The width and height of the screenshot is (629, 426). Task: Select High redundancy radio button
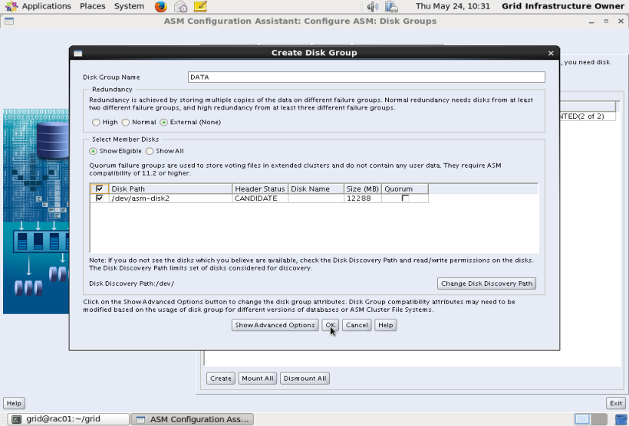(96, 123)
